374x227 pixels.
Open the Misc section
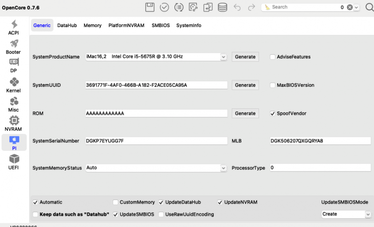[14, 104]
